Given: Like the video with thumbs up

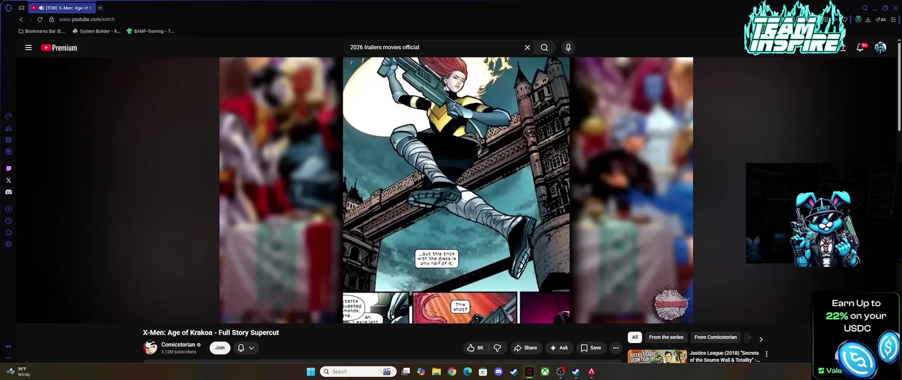Looking at the screenshot, I should pyautogui.click(x=475, y=348).
